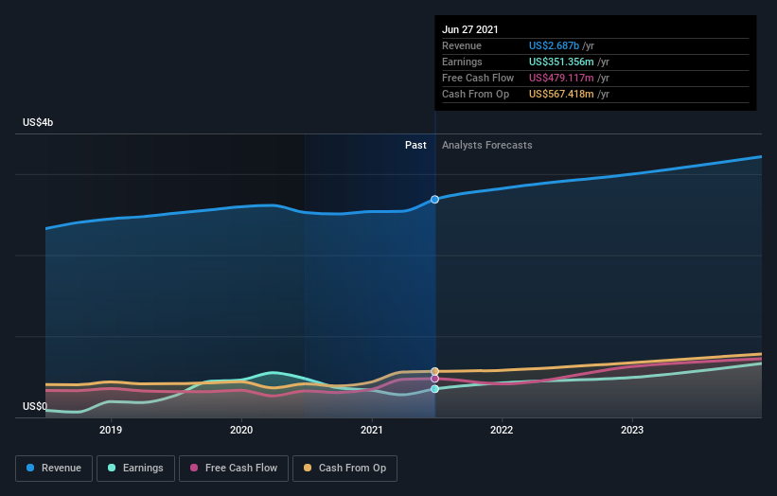Click the US$2.687b revenue value
Image resolution: width=777 pixels, height=496 pixels.
554,45
